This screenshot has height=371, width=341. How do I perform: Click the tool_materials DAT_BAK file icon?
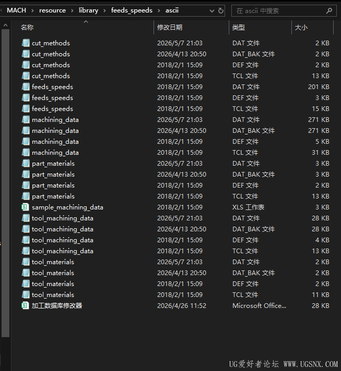26,273
